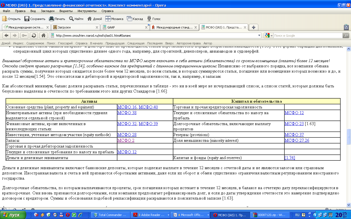
Task: Click the Каскад cascade windows button
Action: (x=135, y=19)
